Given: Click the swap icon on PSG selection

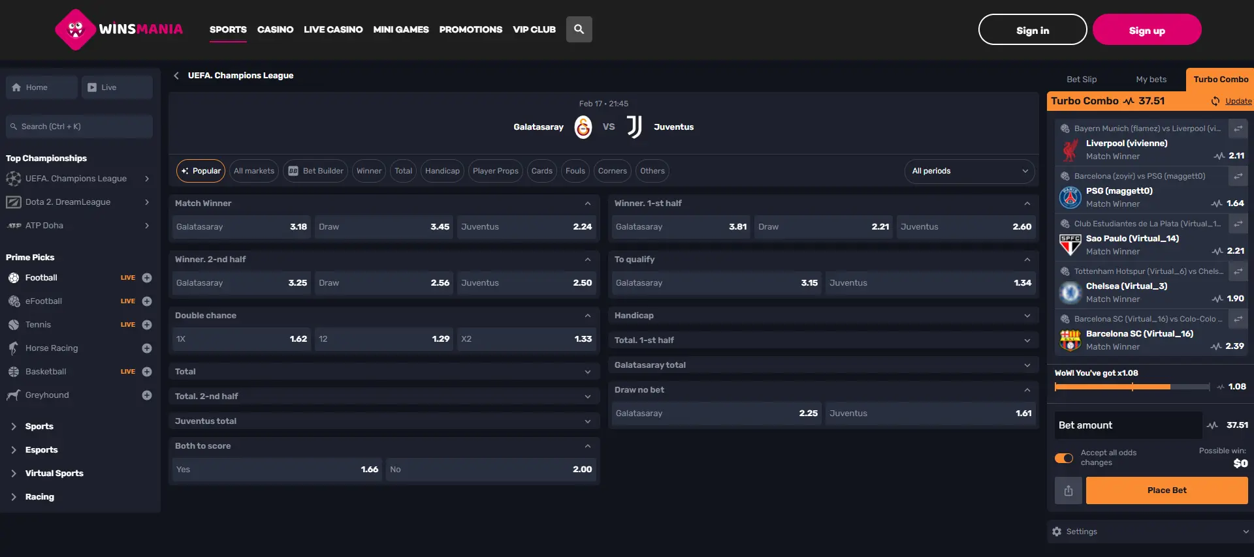Looking at the screenshot, I should 1238,176.
